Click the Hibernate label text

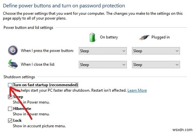click(22, 109)
